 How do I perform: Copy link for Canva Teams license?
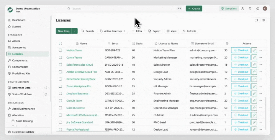tap(254, 58)
